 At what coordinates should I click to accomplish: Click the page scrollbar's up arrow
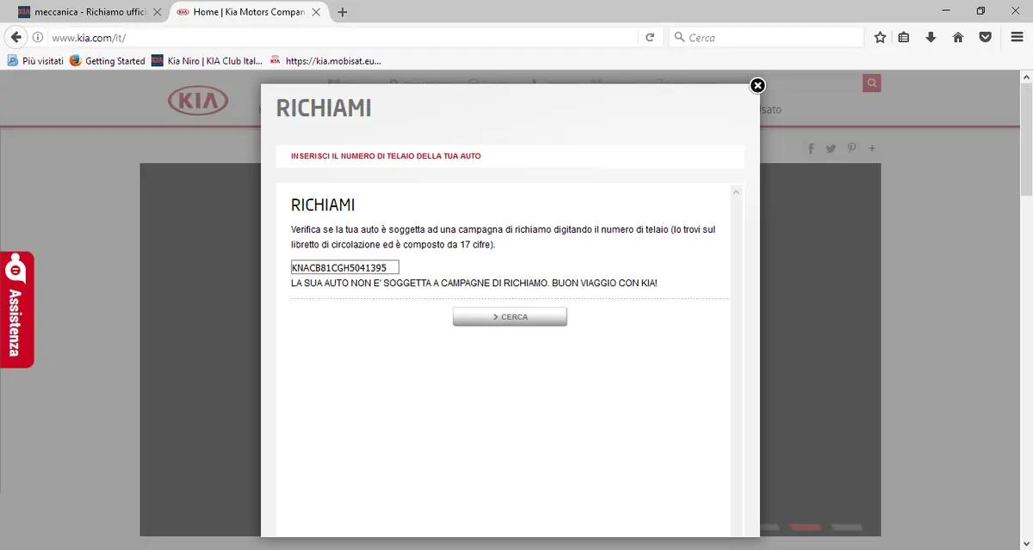1025,76
